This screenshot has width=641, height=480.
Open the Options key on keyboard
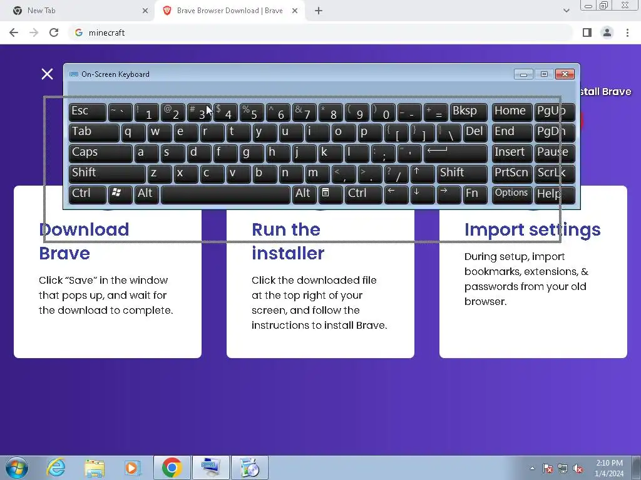(512, 194)
